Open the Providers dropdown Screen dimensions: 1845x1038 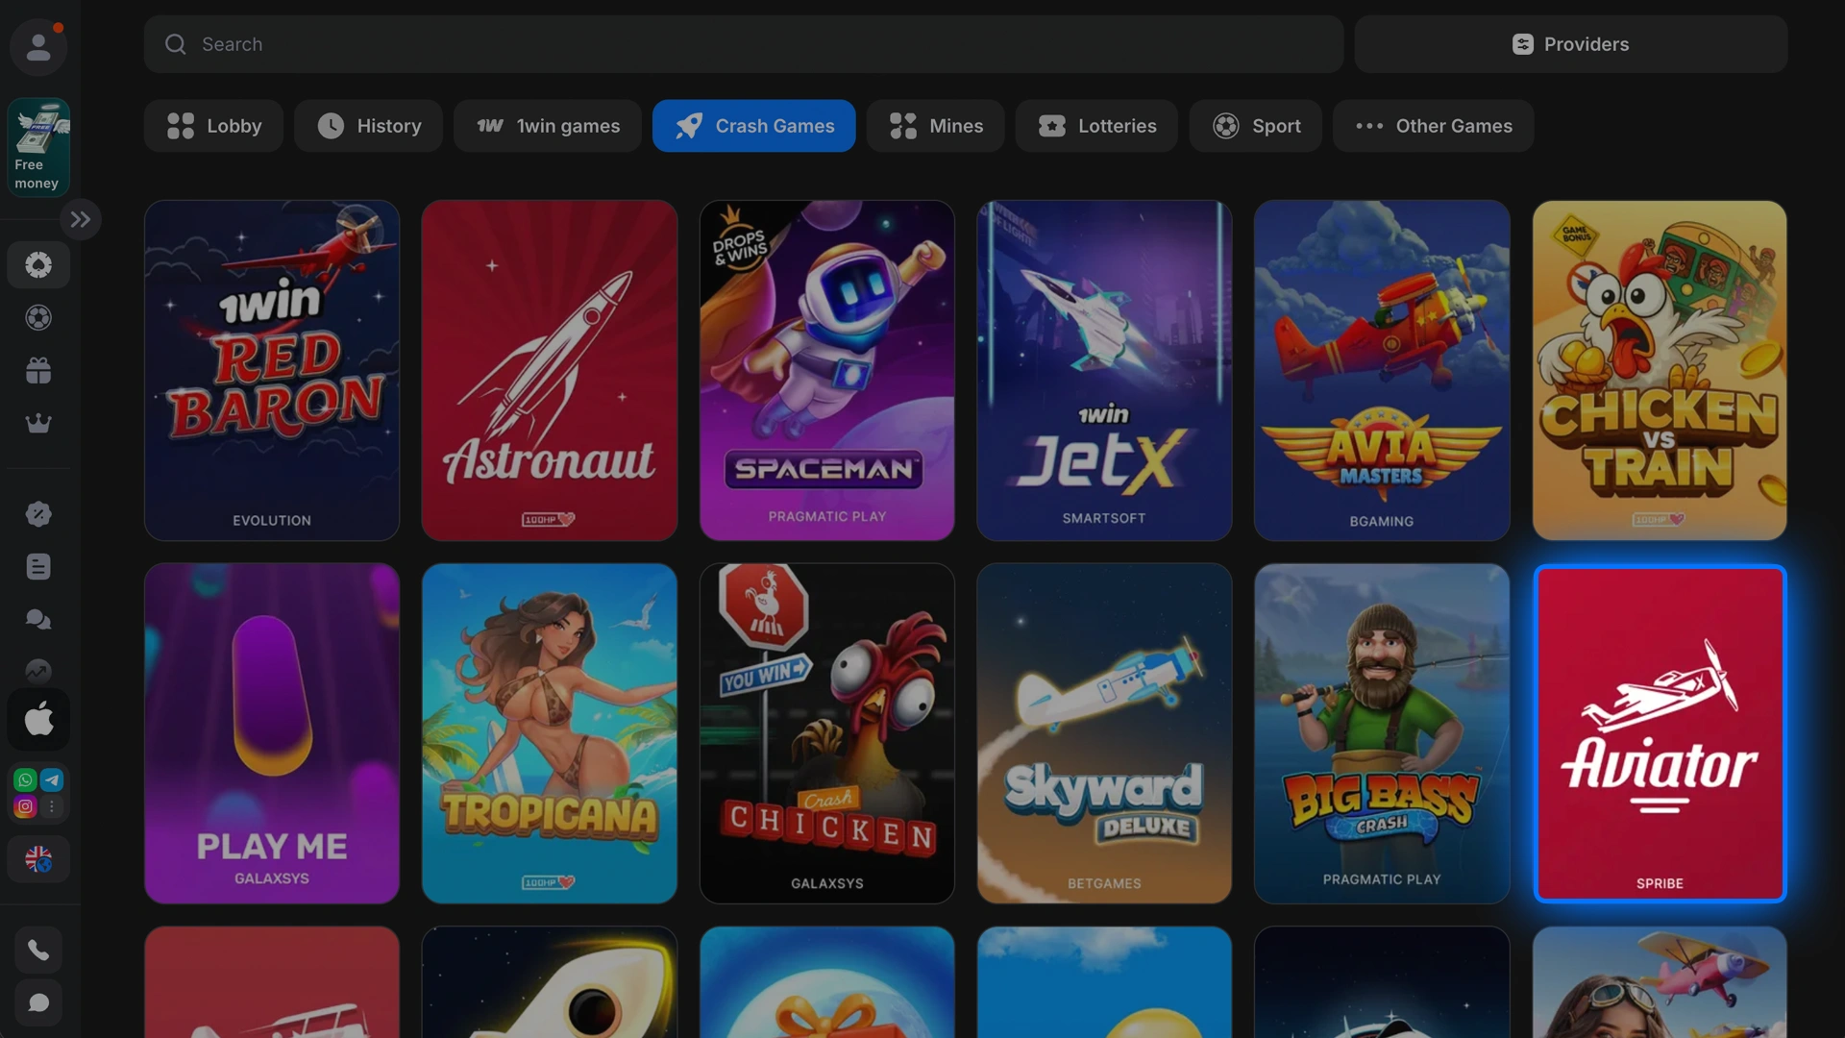1570,44
